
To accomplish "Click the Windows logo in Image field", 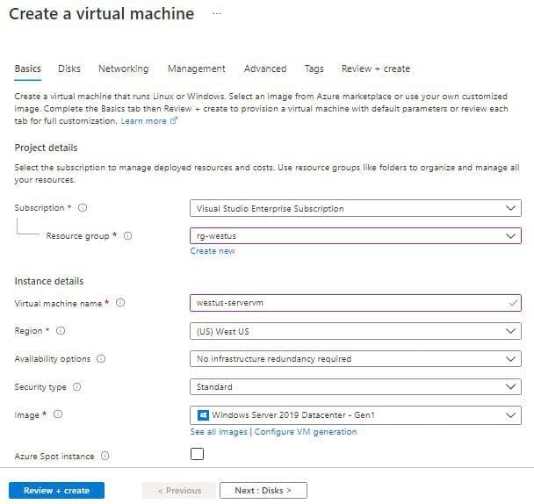I will click(x=203, y=415).
